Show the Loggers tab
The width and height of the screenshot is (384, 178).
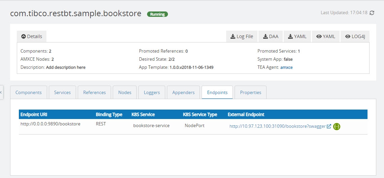(x=151, y=92)
